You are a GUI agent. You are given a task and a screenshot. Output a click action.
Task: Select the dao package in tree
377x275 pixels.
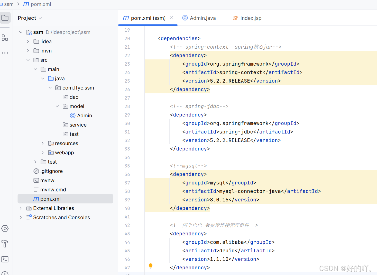tap(71, 97)
